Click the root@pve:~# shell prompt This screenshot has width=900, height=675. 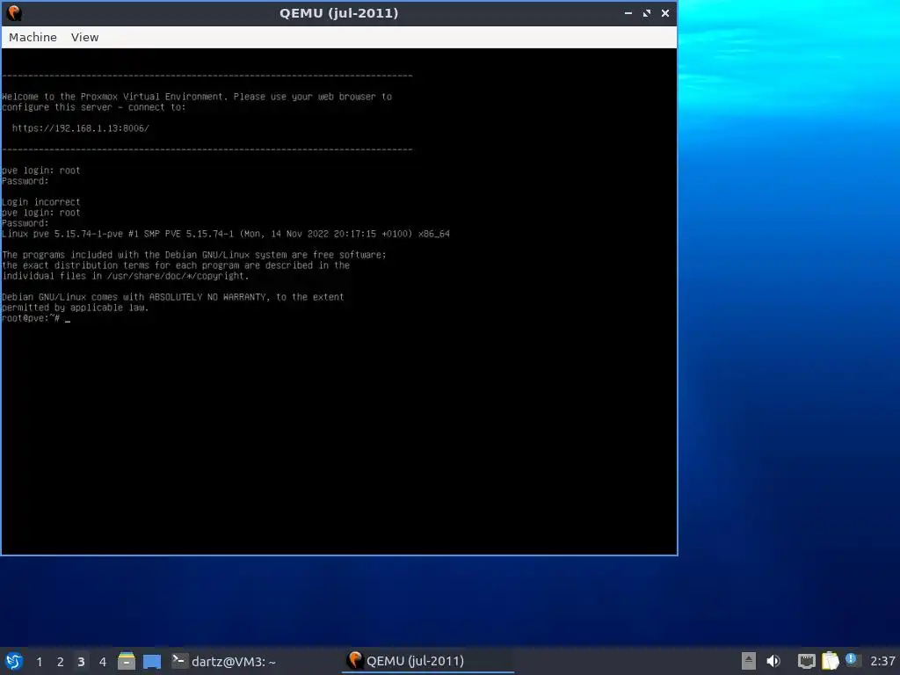click(x=31, y=318)
